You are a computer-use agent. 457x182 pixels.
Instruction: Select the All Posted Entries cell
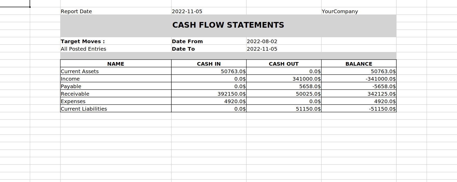pyautogui.click(x=116, y=49)
